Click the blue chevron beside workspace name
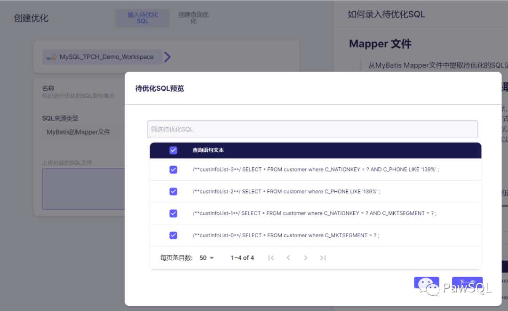 coord(167,57)
